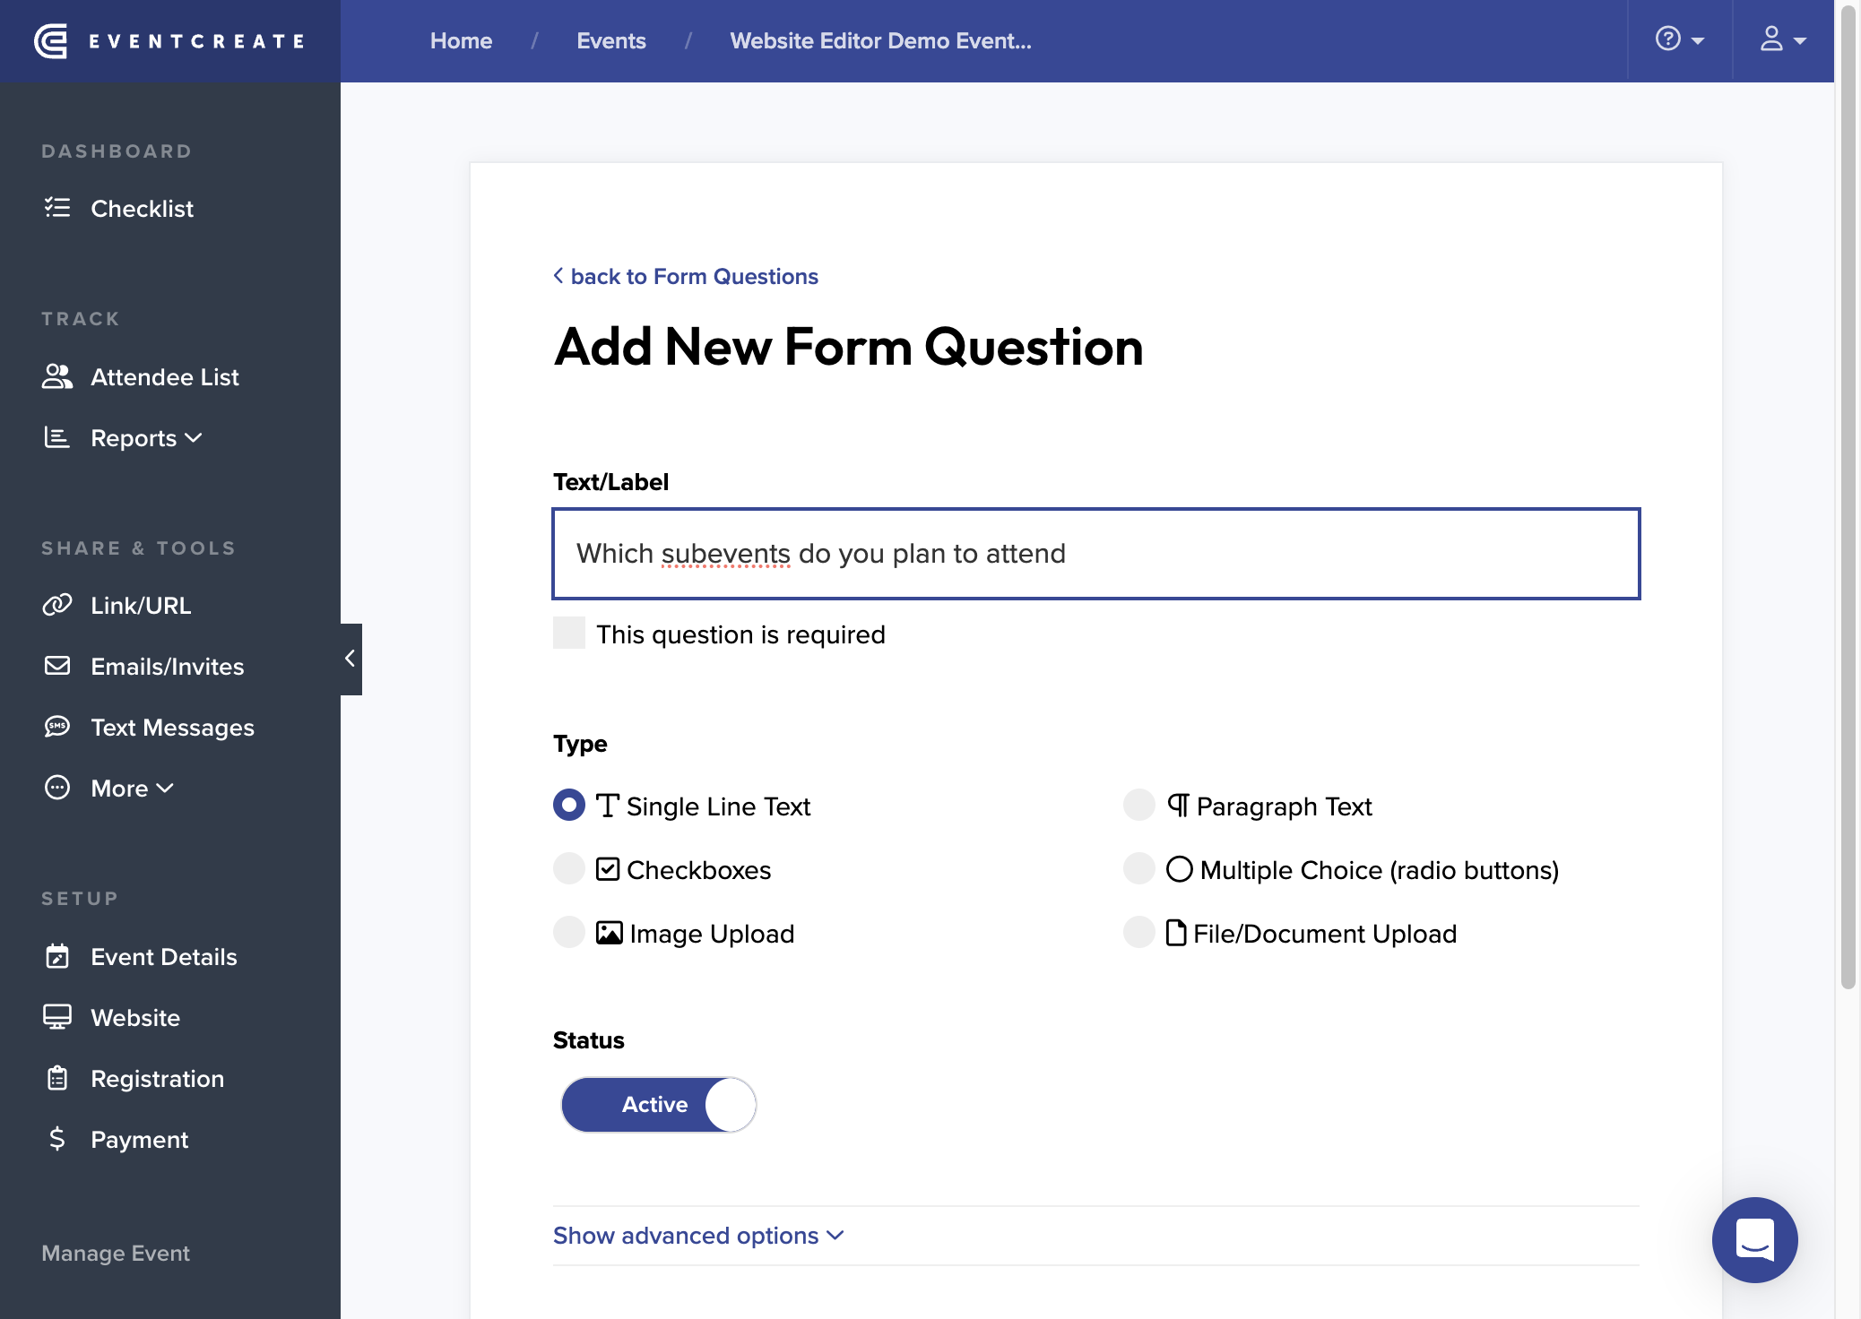This screenshot has width=1861, height=1319.
Task: Select File/Document Upload type radio
Action: (x=1139, y=932)
